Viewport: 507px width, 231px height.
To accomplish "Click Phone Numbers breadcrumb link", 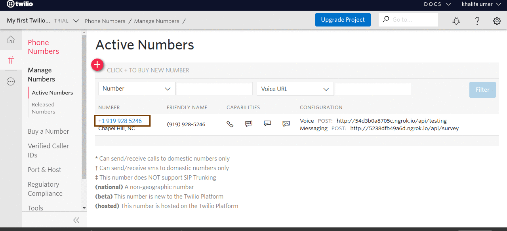I will (x=105, y=21).
